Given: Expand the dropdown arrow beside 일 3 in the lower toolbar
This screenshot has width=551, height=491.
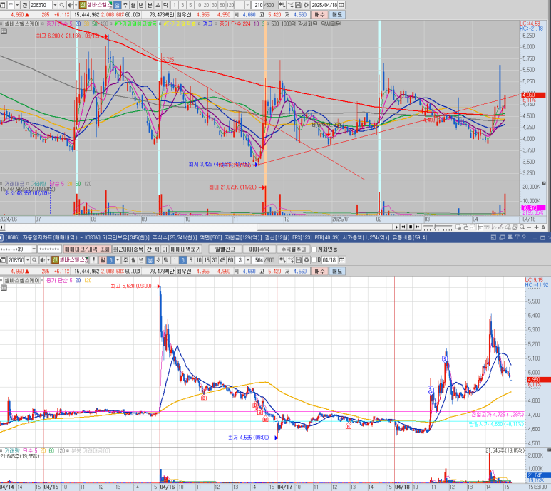Looking at the screenshot, I should coord(118,260).
